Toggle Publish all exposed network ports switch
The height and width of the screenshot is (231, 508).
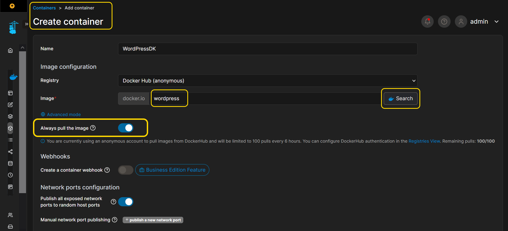pos(126,202)
